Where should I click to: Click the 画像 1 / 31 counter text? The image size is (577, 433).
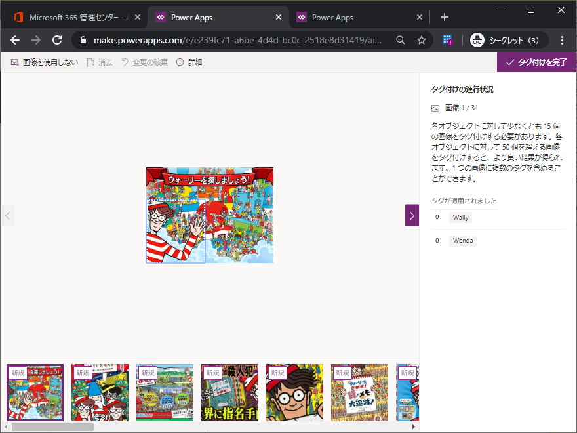coord(462,108)
